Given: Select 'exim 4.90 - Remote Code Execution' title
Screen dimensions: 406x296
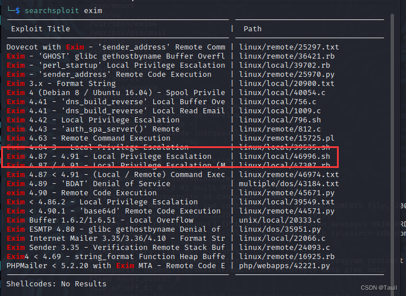Looking at the screenshot, I should tap(82, 193).
